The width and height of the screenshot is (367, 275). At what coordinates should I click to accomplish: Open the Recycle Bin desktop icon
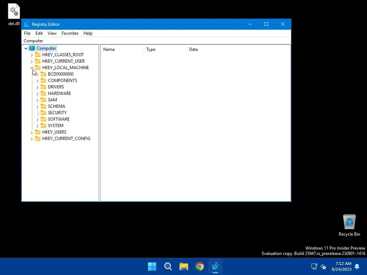click(x=349, y=225)
